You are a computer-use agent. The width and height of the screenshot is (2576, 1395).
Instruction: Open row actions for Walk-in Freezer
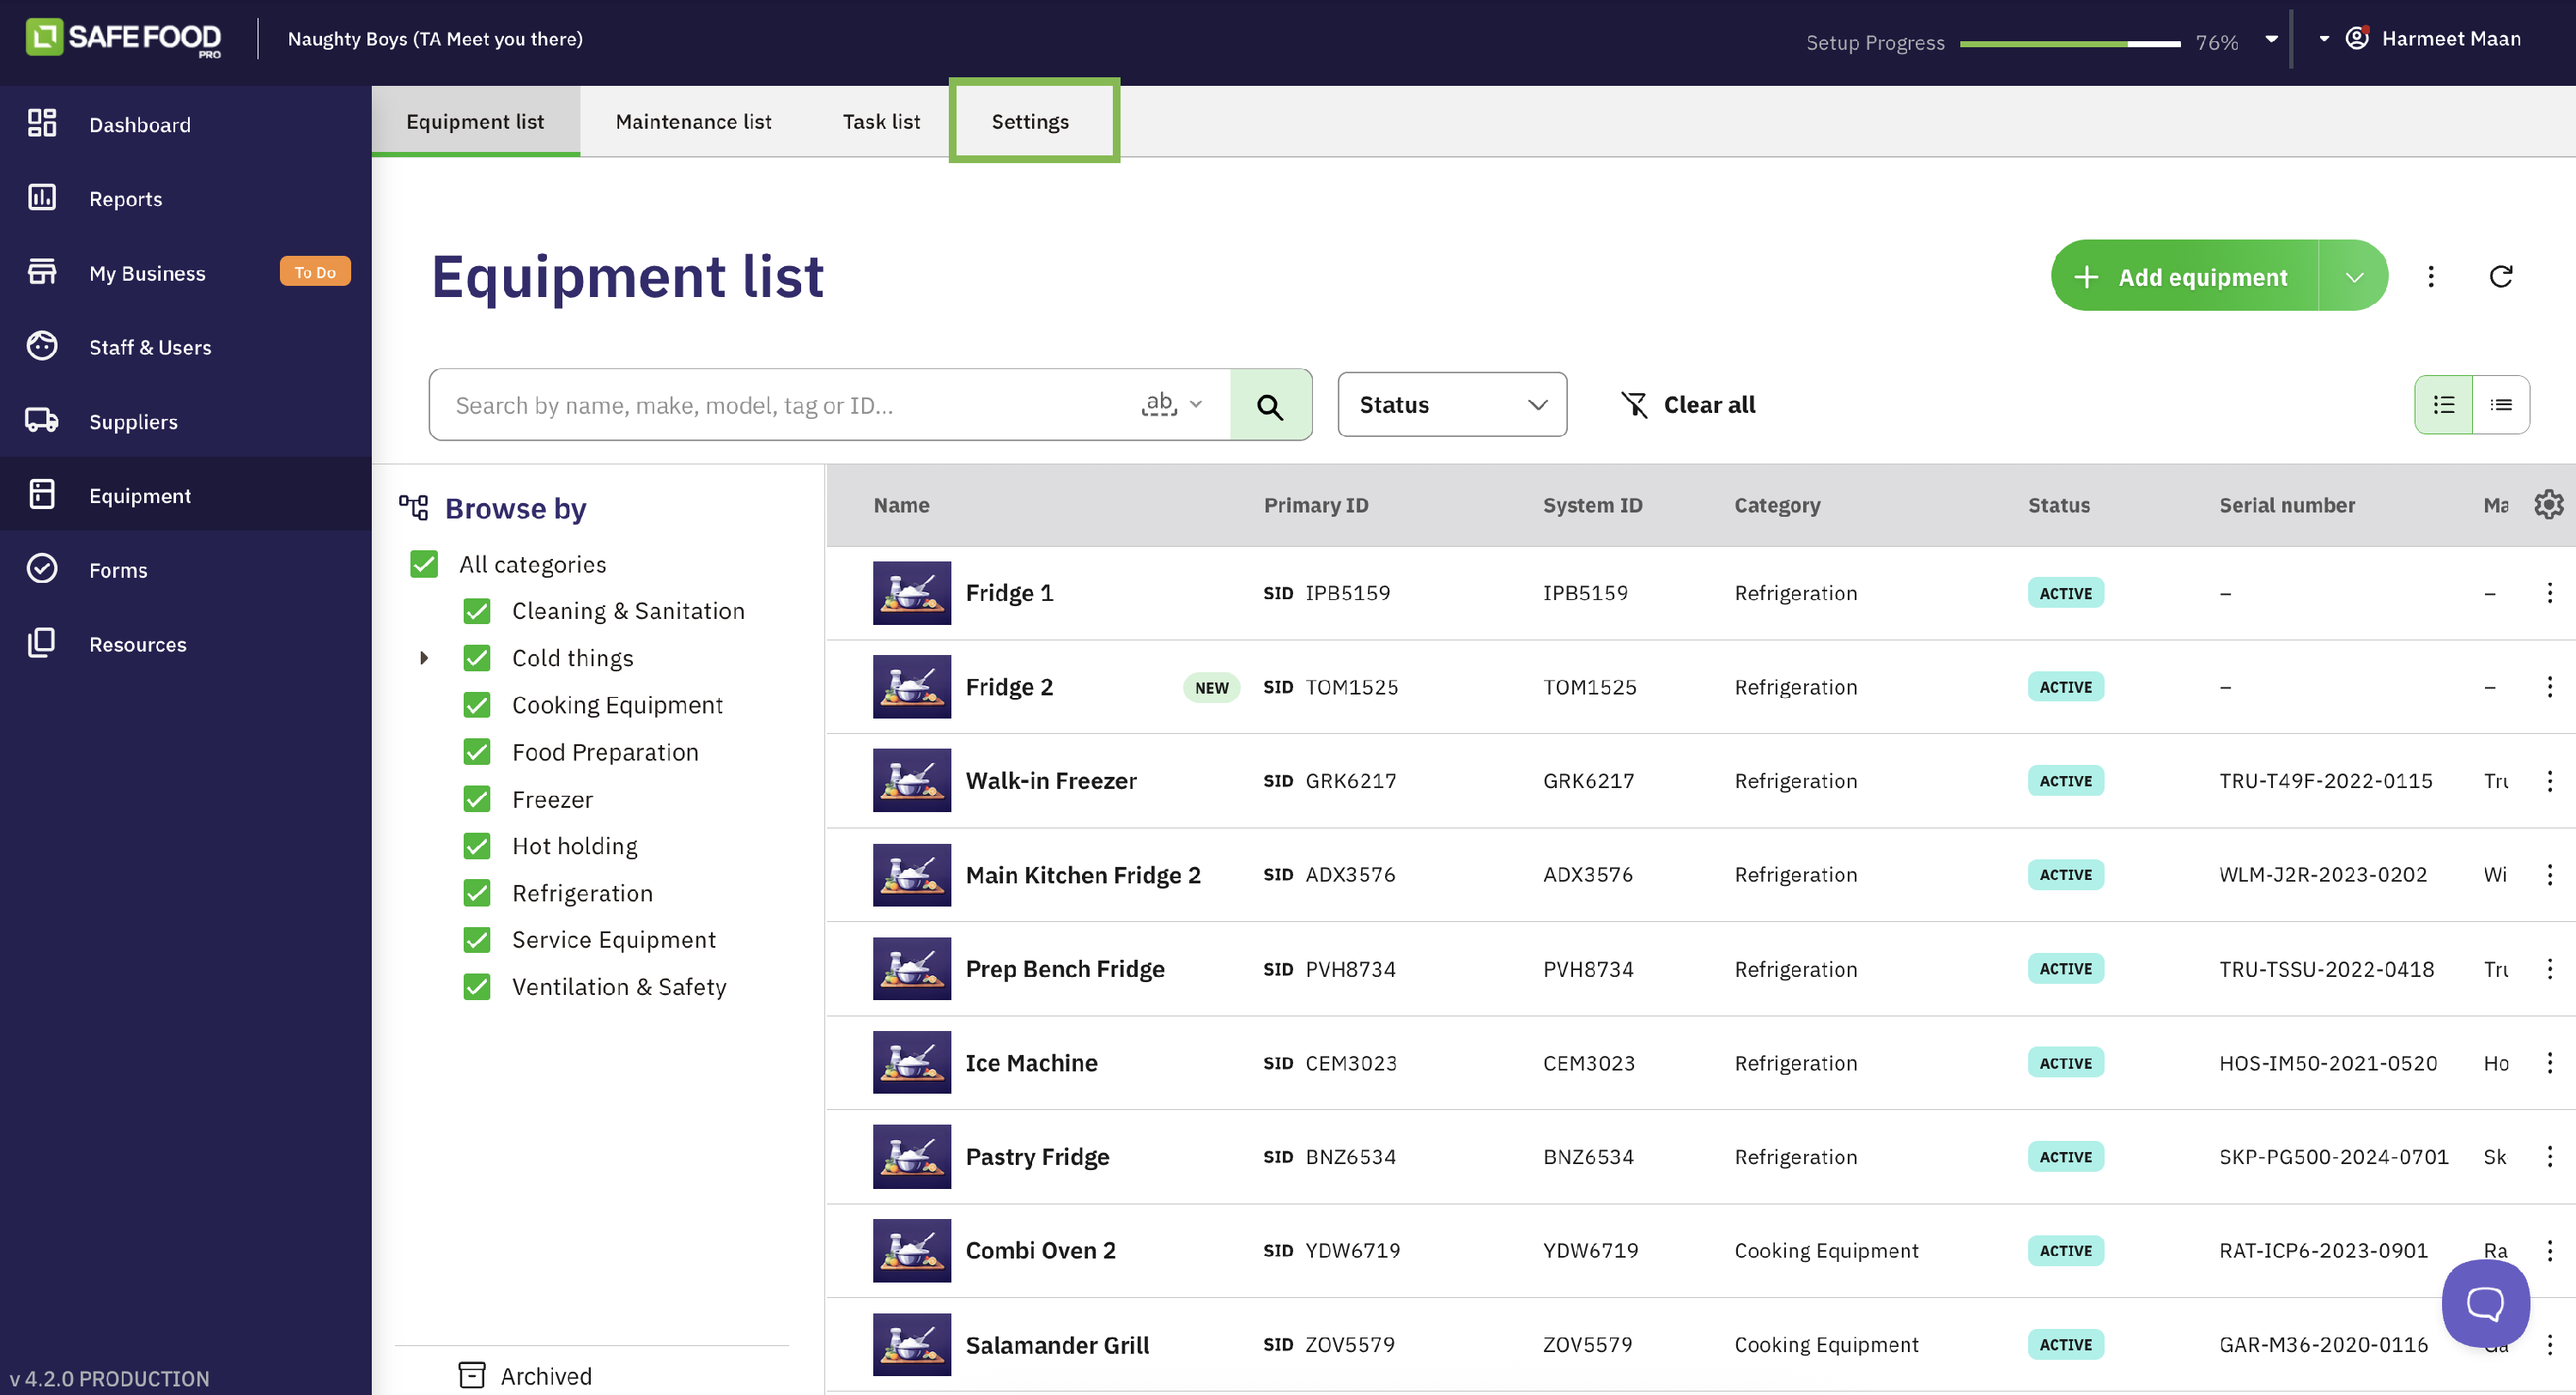click(x=2549, y=781)
